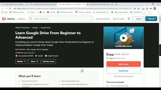Image resolution: width=161 pixels, height=90 pixels.
Task: Open Learn Tech Plus creator link
Action: (x=29, y=53)
